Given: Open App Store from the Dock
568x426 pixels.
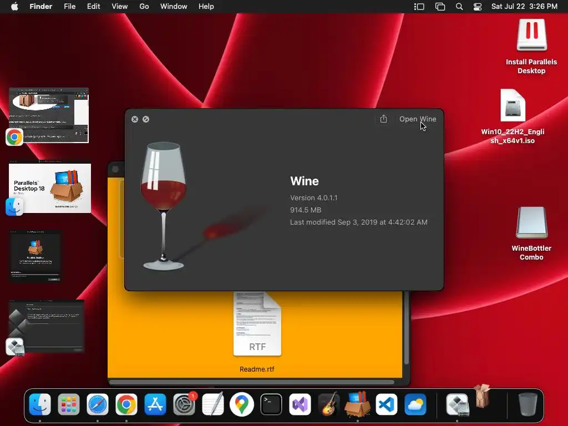Looking at the screenshot, I should pos(155,404).
